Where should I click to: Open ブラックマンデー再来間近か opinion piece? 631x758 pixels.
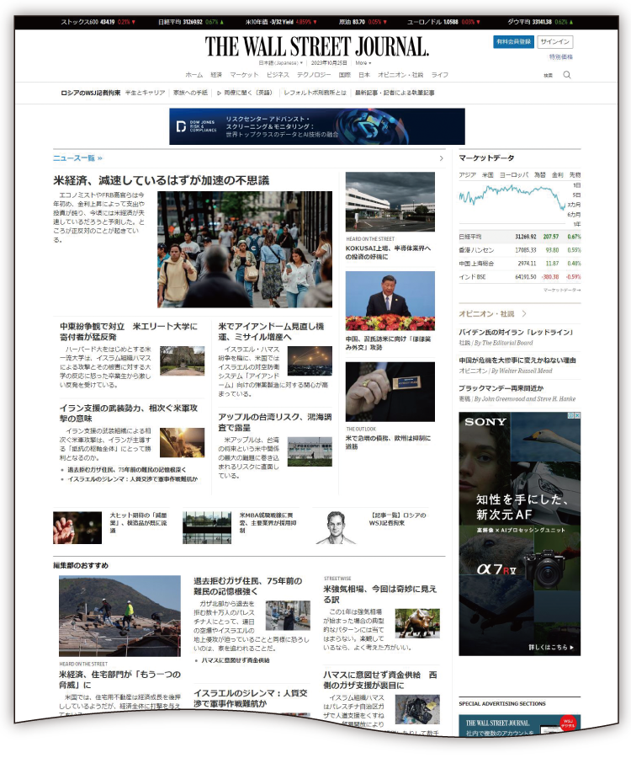(x=501, y=388)
